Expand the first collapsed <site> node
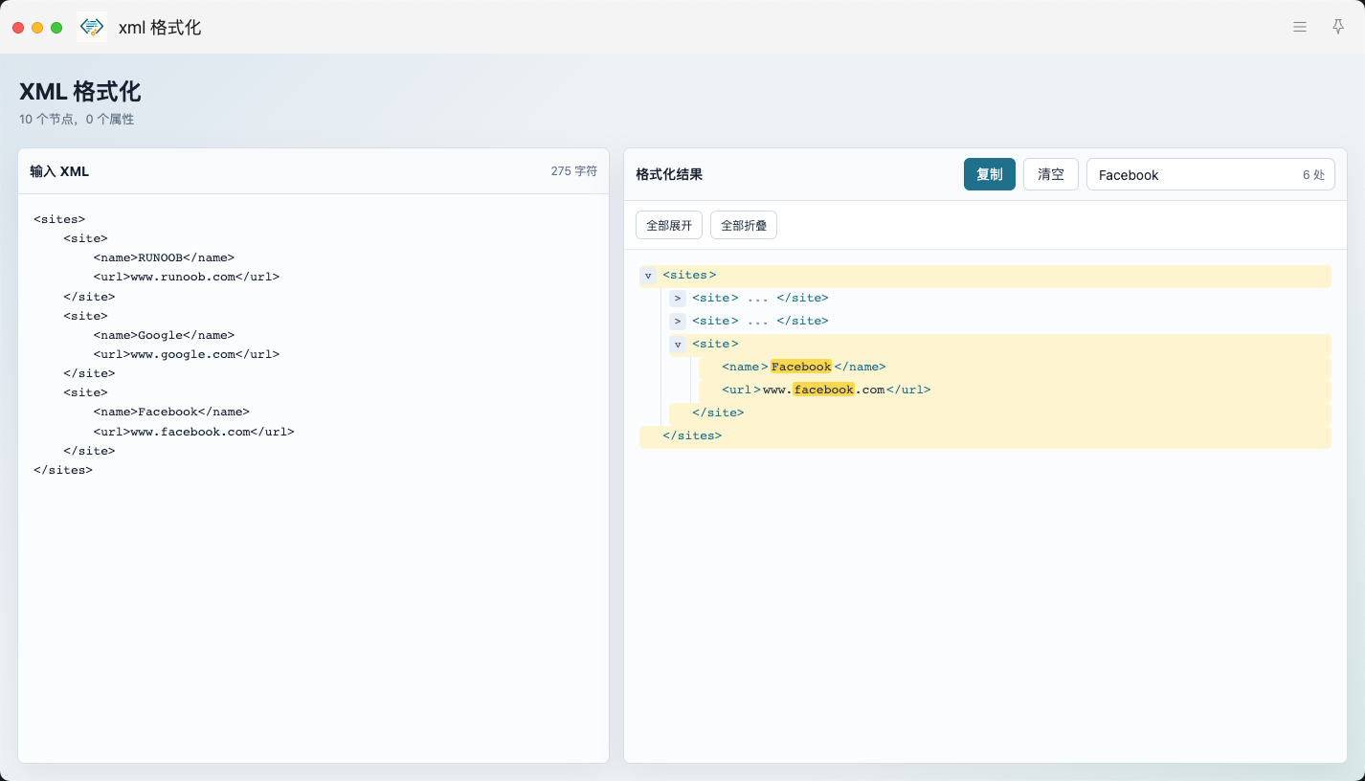1365x781 pixels. tap(678, 299)
